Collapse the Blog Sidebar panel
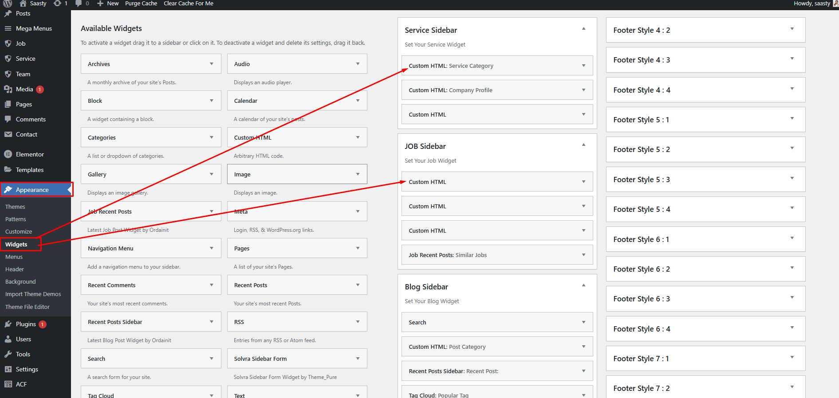This screenshot has height=398, width=839. pos(583,285)
